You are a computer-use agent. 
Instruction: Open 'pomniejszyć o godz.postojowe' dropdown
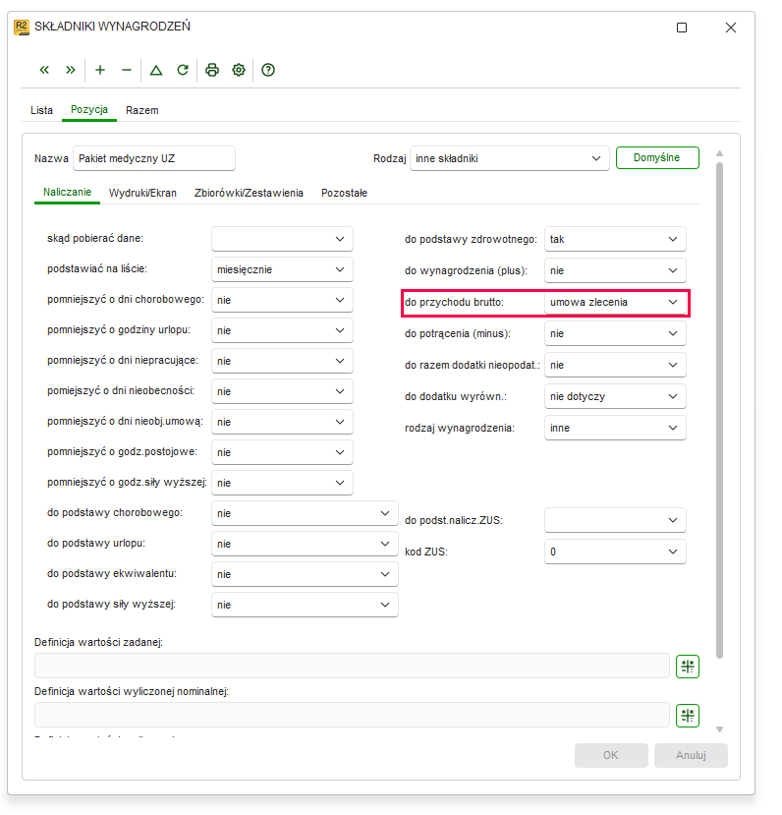coord(282,452)
